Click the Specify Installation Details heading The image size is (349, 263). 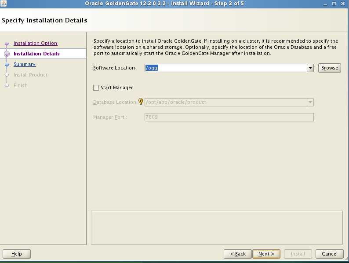coord(44,20)
